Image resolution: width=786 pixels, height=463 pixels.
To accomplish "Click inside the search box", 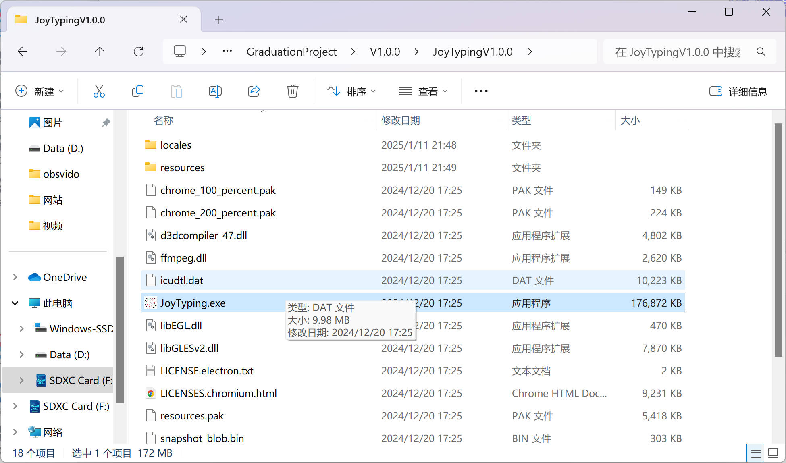I will point(681,52).
